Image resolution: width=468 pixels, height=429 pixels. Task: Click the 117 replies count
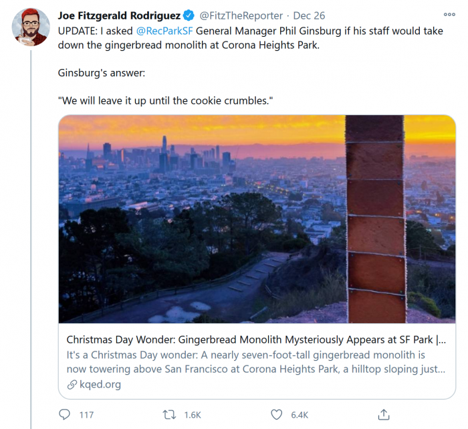click(86, 415)
